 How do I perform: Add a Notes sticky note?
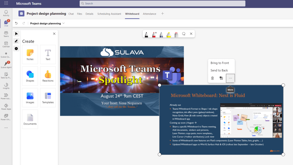[x=30, y=54]
